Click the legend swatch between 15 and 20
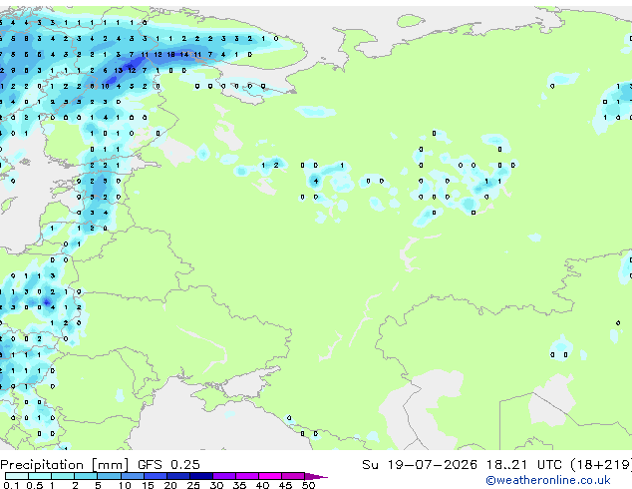This screenshot has height=489, width=632. click(155, 476)
